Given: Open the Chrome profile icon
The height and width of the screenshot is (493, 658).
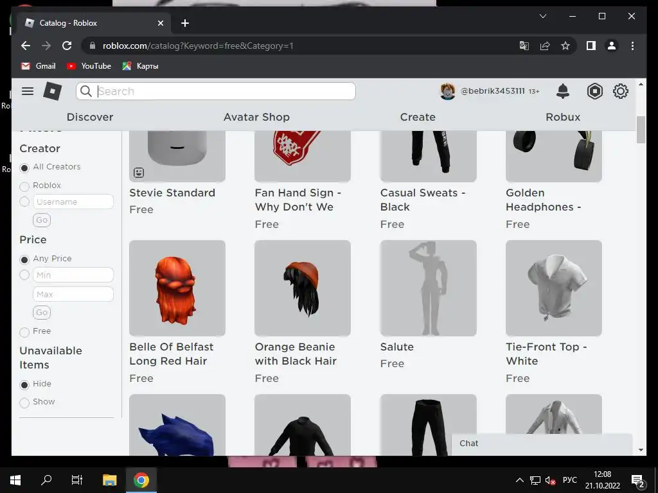Looking at the screenshot, I should tap(612, 46).
